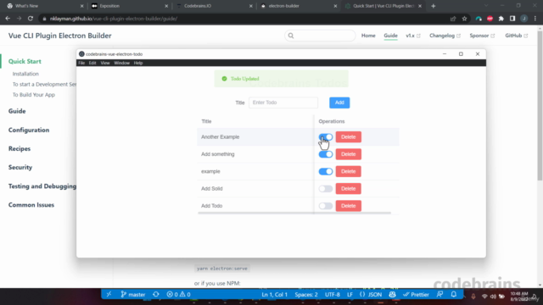
Task: Open the v1.x docs link
Action: click(413, 36)
